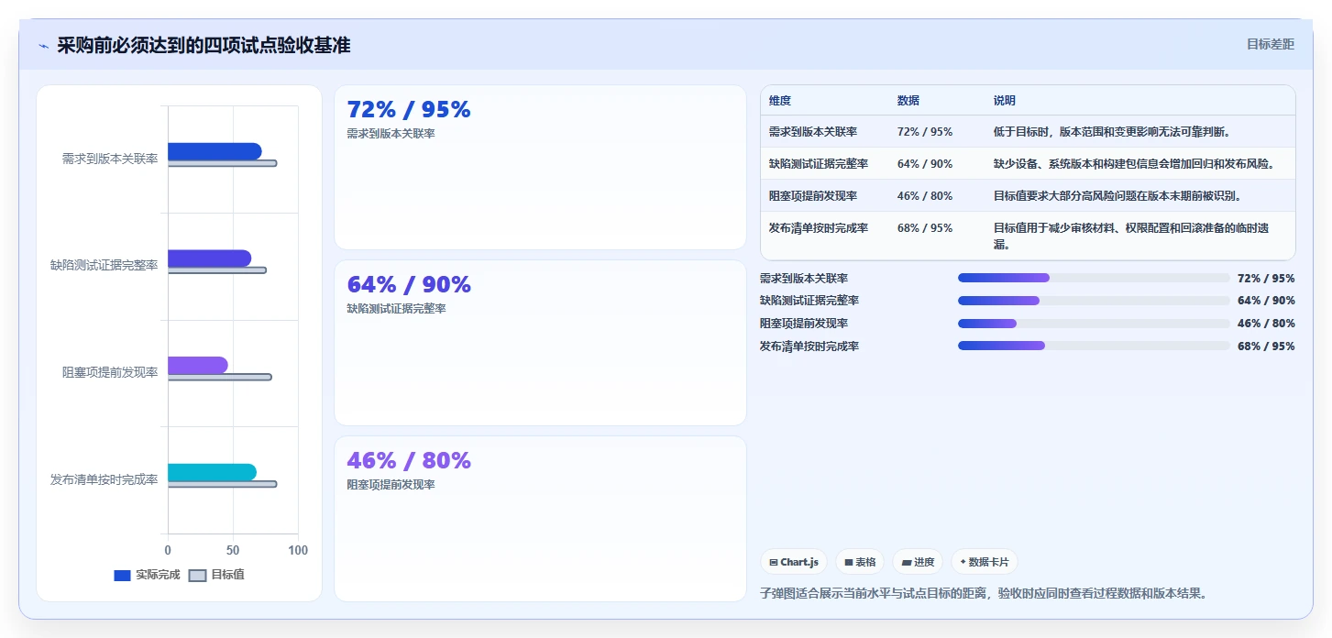Click the 阻塞项提前发现率 label in progress list
The image size is (1332, 638).
click(804, 324)
